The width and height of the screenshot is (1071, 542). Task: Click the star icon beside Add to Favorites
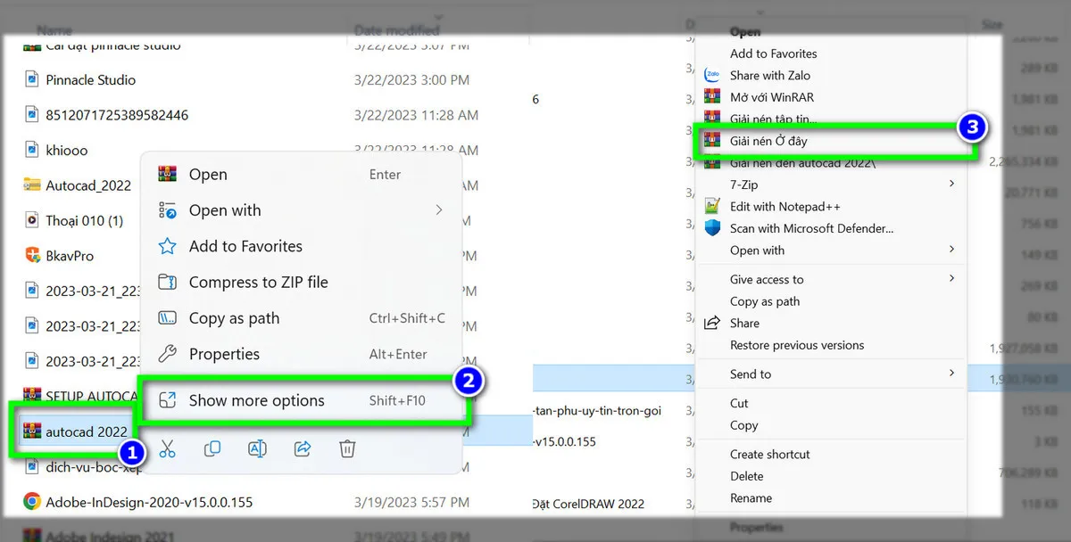(168, 246)
